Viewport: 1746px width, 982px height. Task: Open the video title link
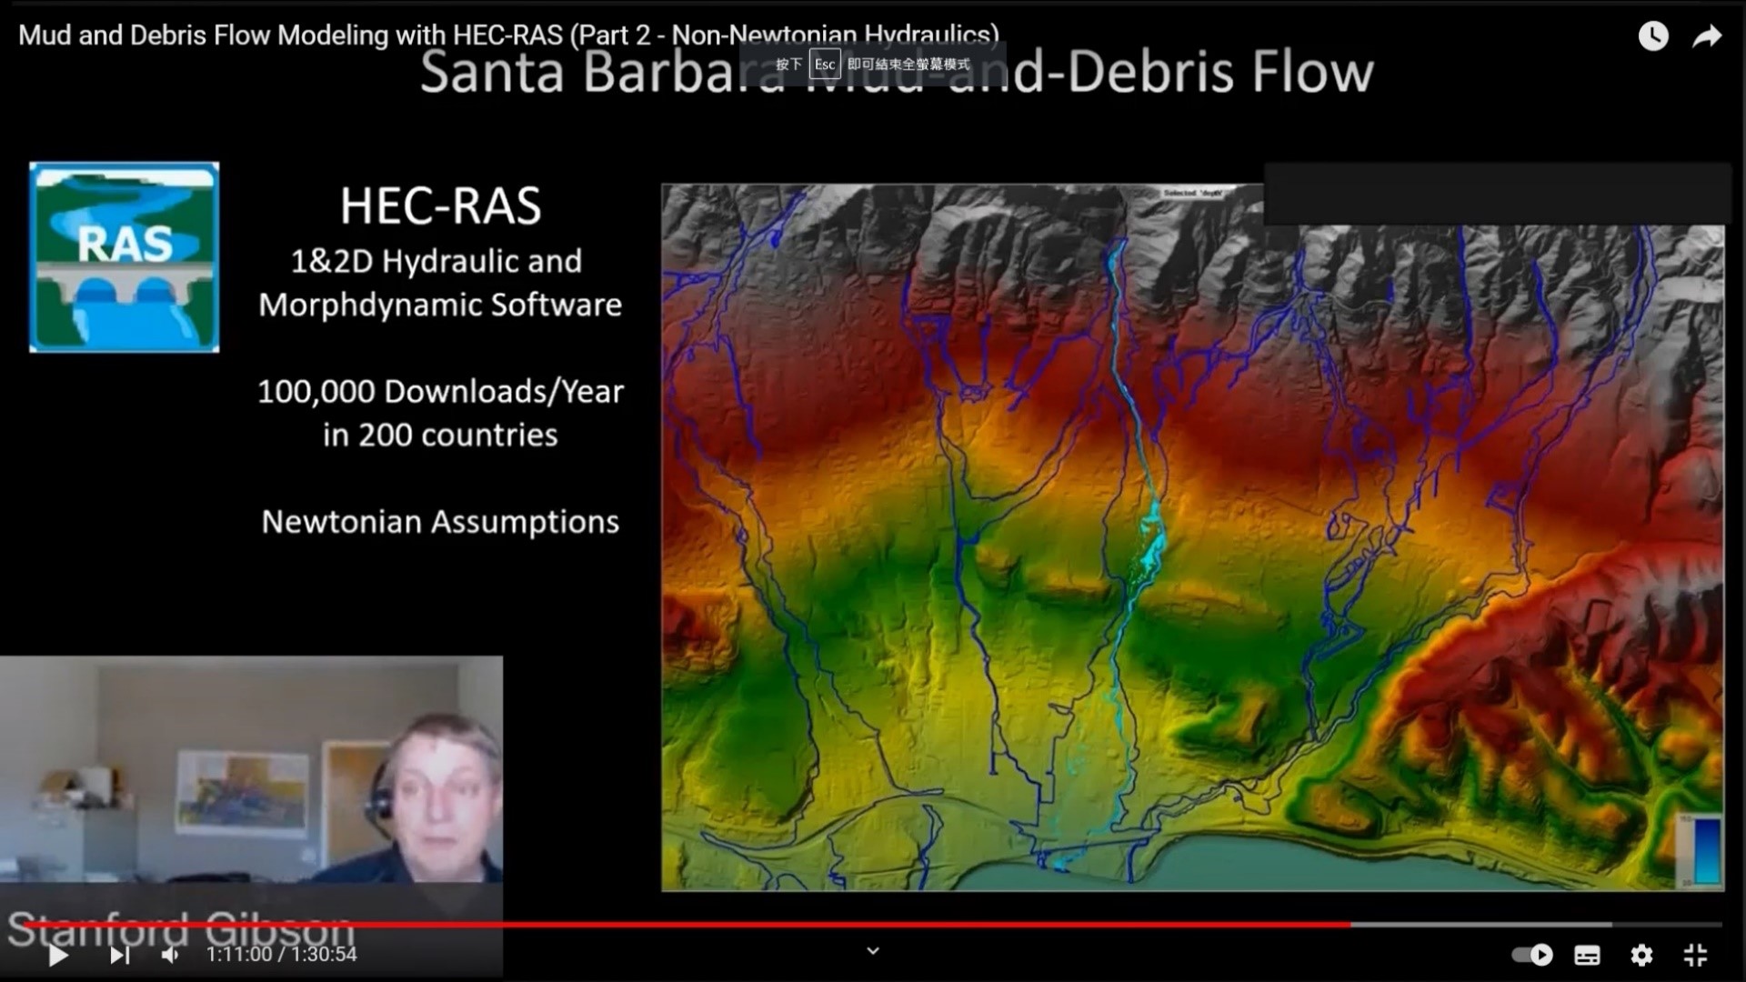click(x=508, y=35)
